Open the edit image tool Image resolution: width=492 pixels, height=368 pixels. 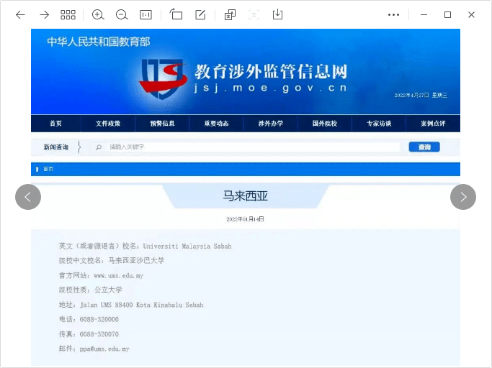coord(200,14)
